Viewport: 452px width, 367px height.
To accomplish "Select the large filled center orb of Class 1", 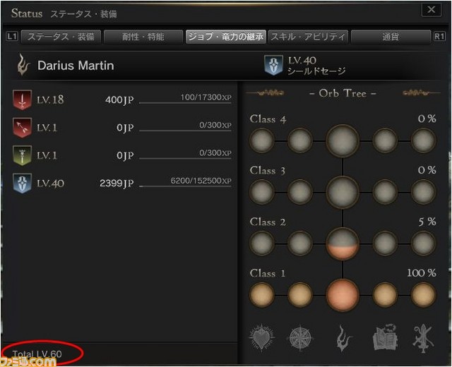I will (343, 295).
